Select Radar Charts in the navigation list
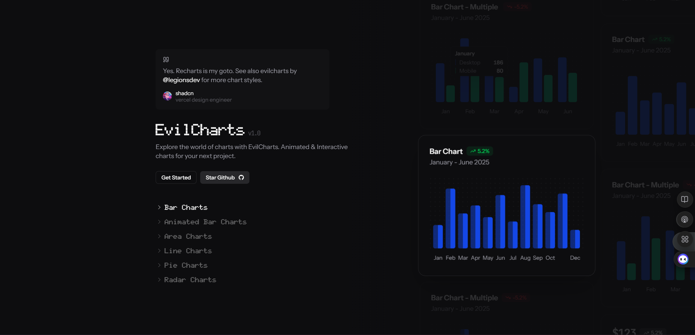695x335 pixels. pyautogui.click(x=190, y=280)
